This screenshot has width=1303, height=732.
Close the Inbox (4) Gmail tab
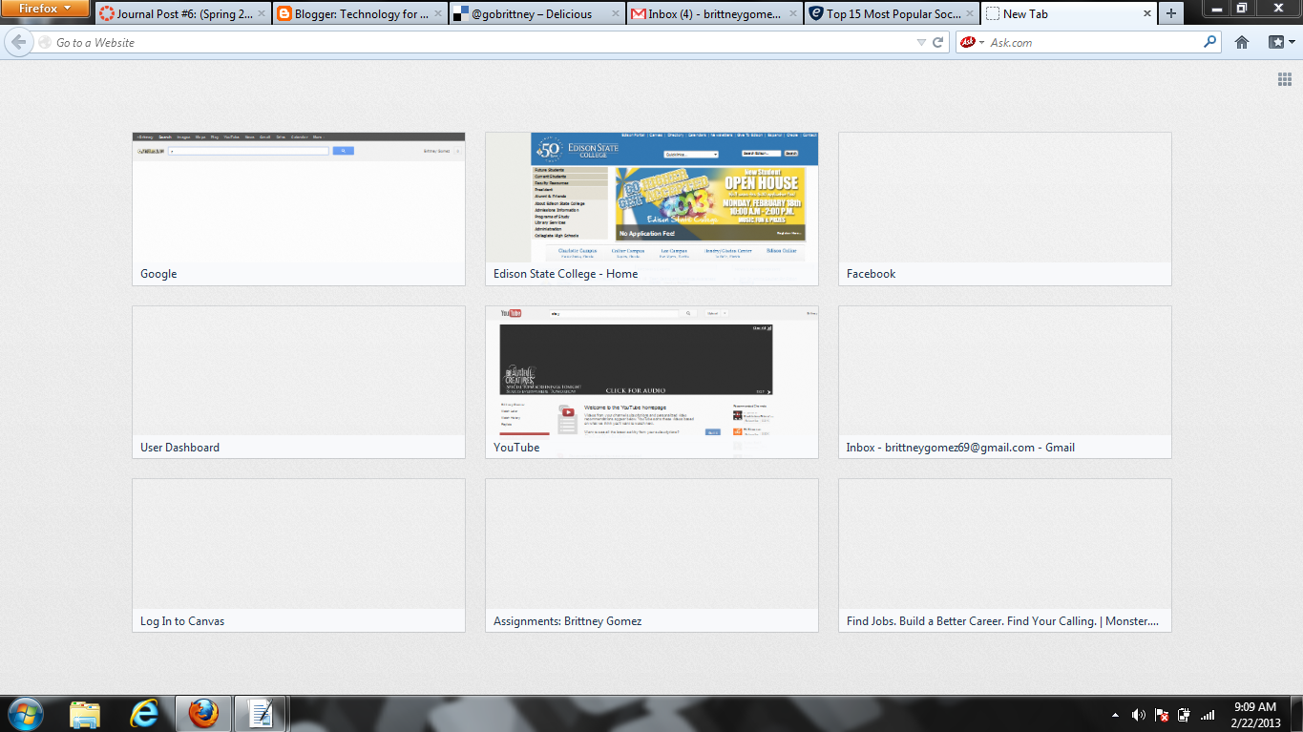tap(794, 14)
